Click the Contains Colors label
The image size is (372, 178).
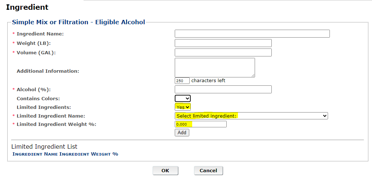click(x=38, y=98)
